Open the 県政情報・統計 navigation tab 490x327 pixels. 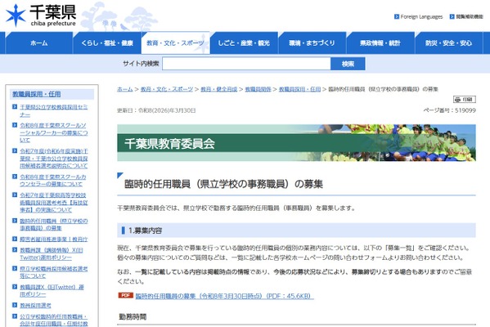click(380, 43)
